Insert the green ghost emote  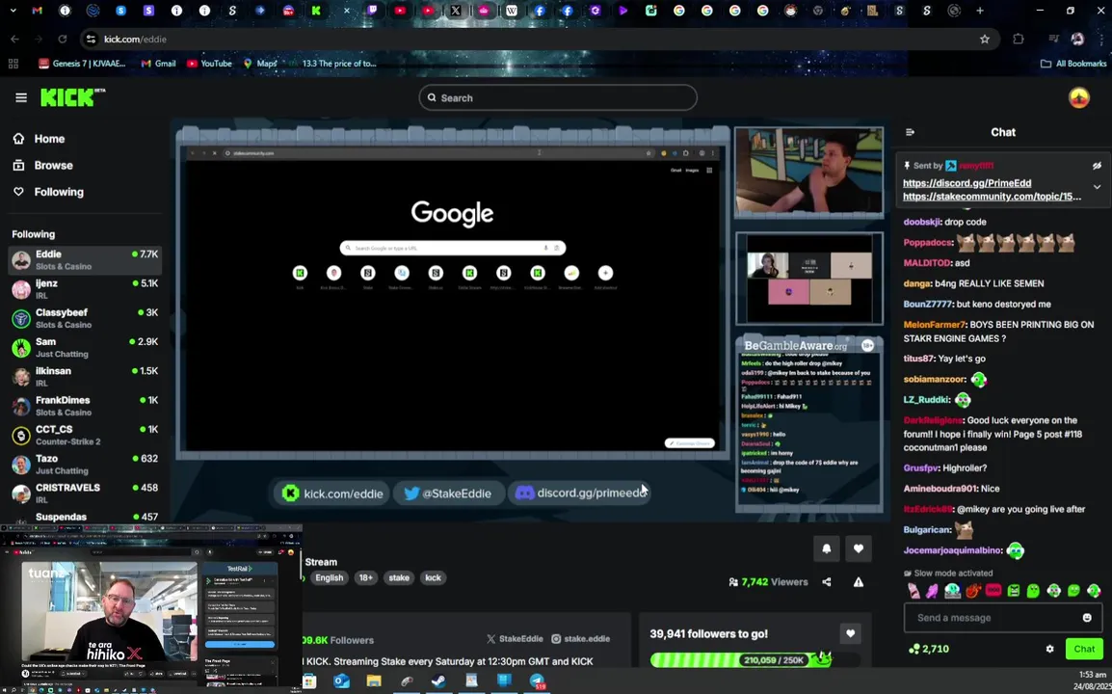coord(1033,591)
